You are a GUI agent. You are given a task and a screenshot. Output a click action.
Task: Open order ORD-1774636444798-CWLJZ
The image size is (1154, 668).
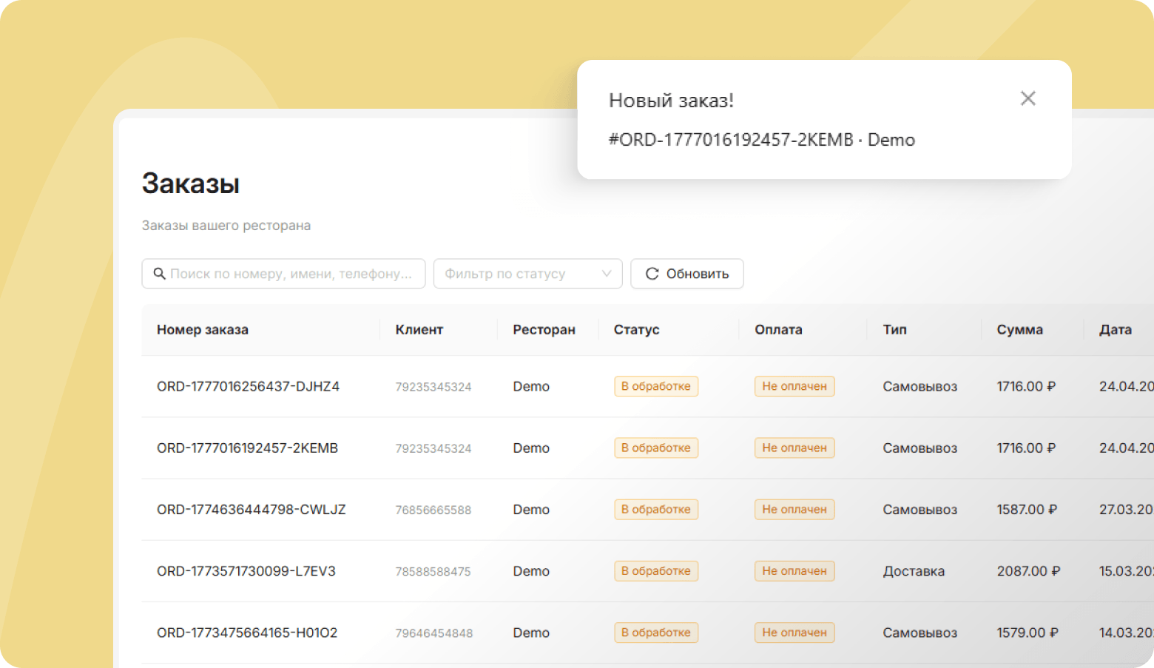point(252,510)
